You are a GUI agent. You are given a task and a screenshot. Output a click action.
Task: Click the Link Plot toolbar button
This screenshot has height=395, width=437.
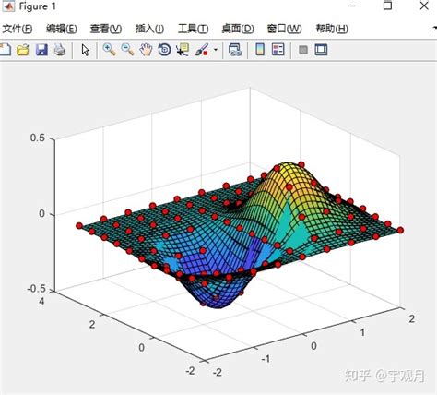[235, 50]
